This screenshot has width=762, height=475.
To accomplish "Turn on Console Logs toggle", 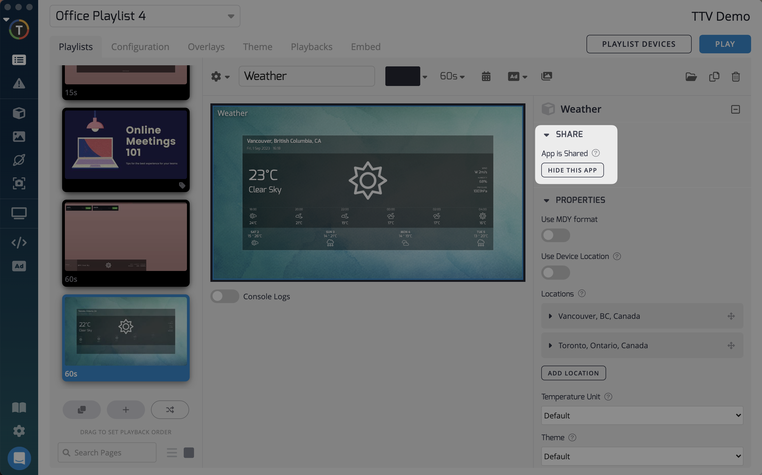I will click(225, 296).
